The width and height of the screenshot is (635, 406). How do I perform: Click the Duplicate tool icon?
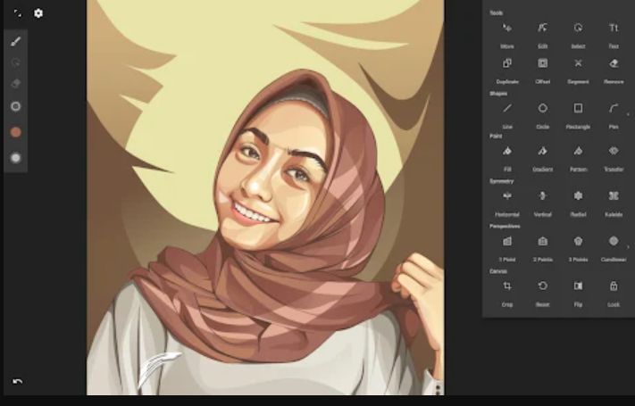[x=507, y=63]
